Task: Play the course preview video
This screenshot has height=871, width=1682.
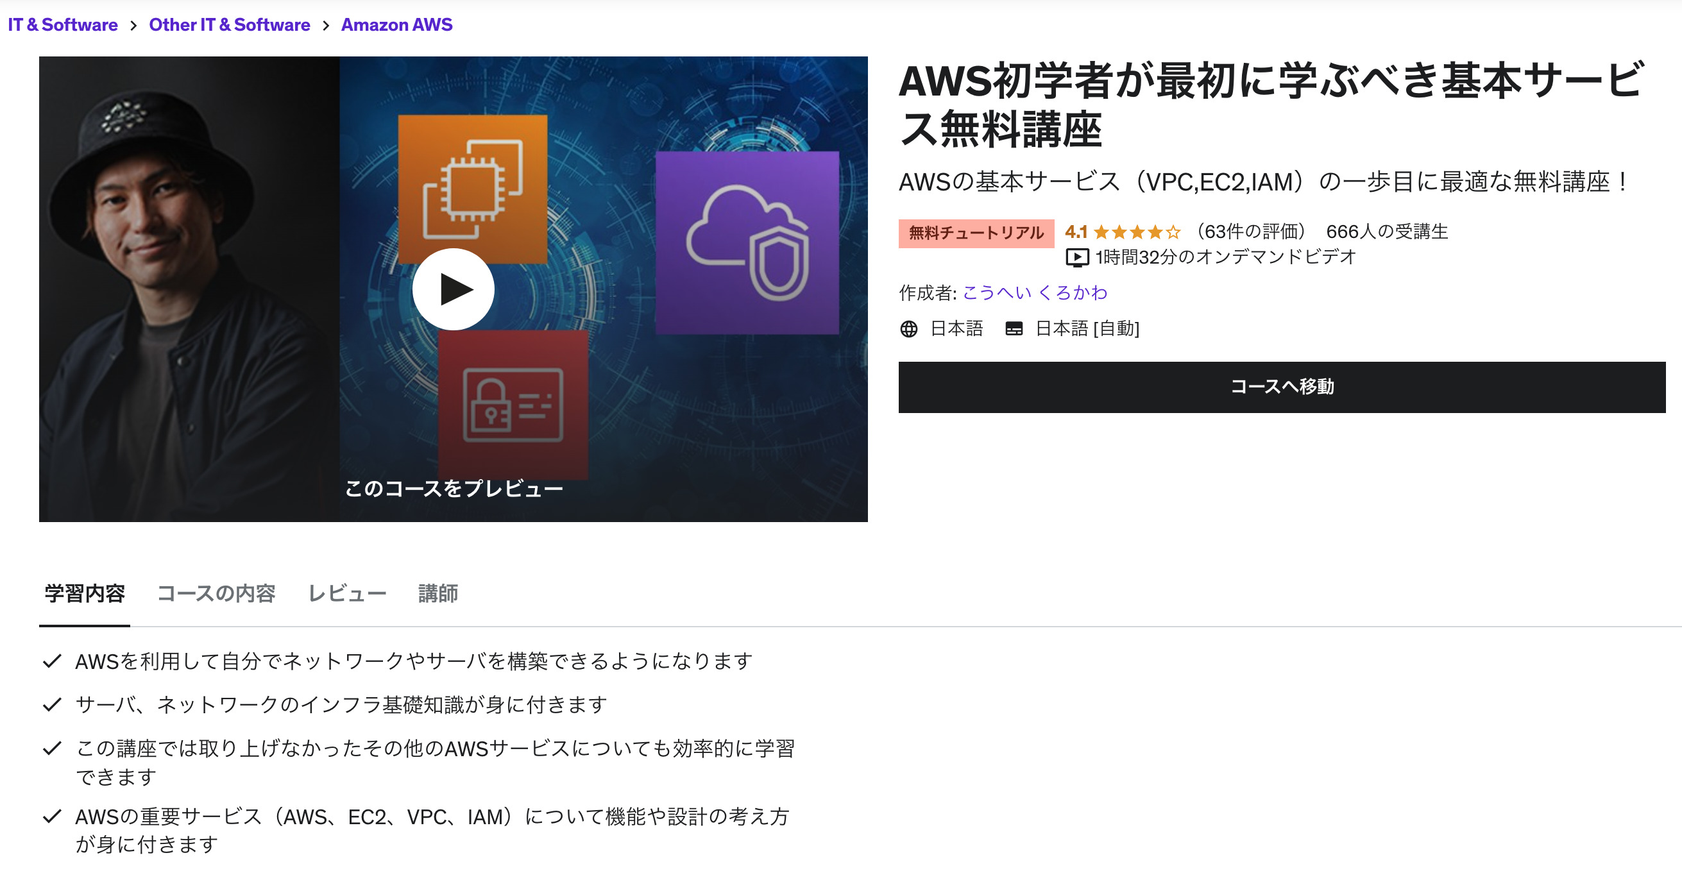Action: (x=453, y=289)
